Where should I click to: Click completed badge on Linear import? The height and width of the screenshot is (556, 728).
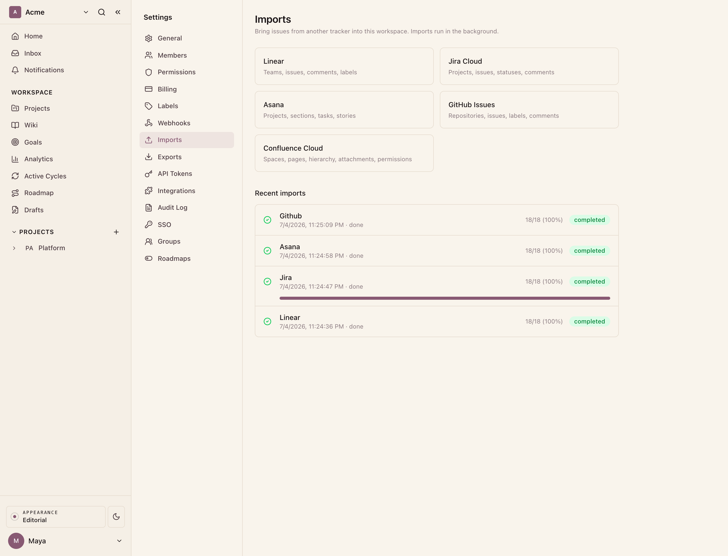589,321
